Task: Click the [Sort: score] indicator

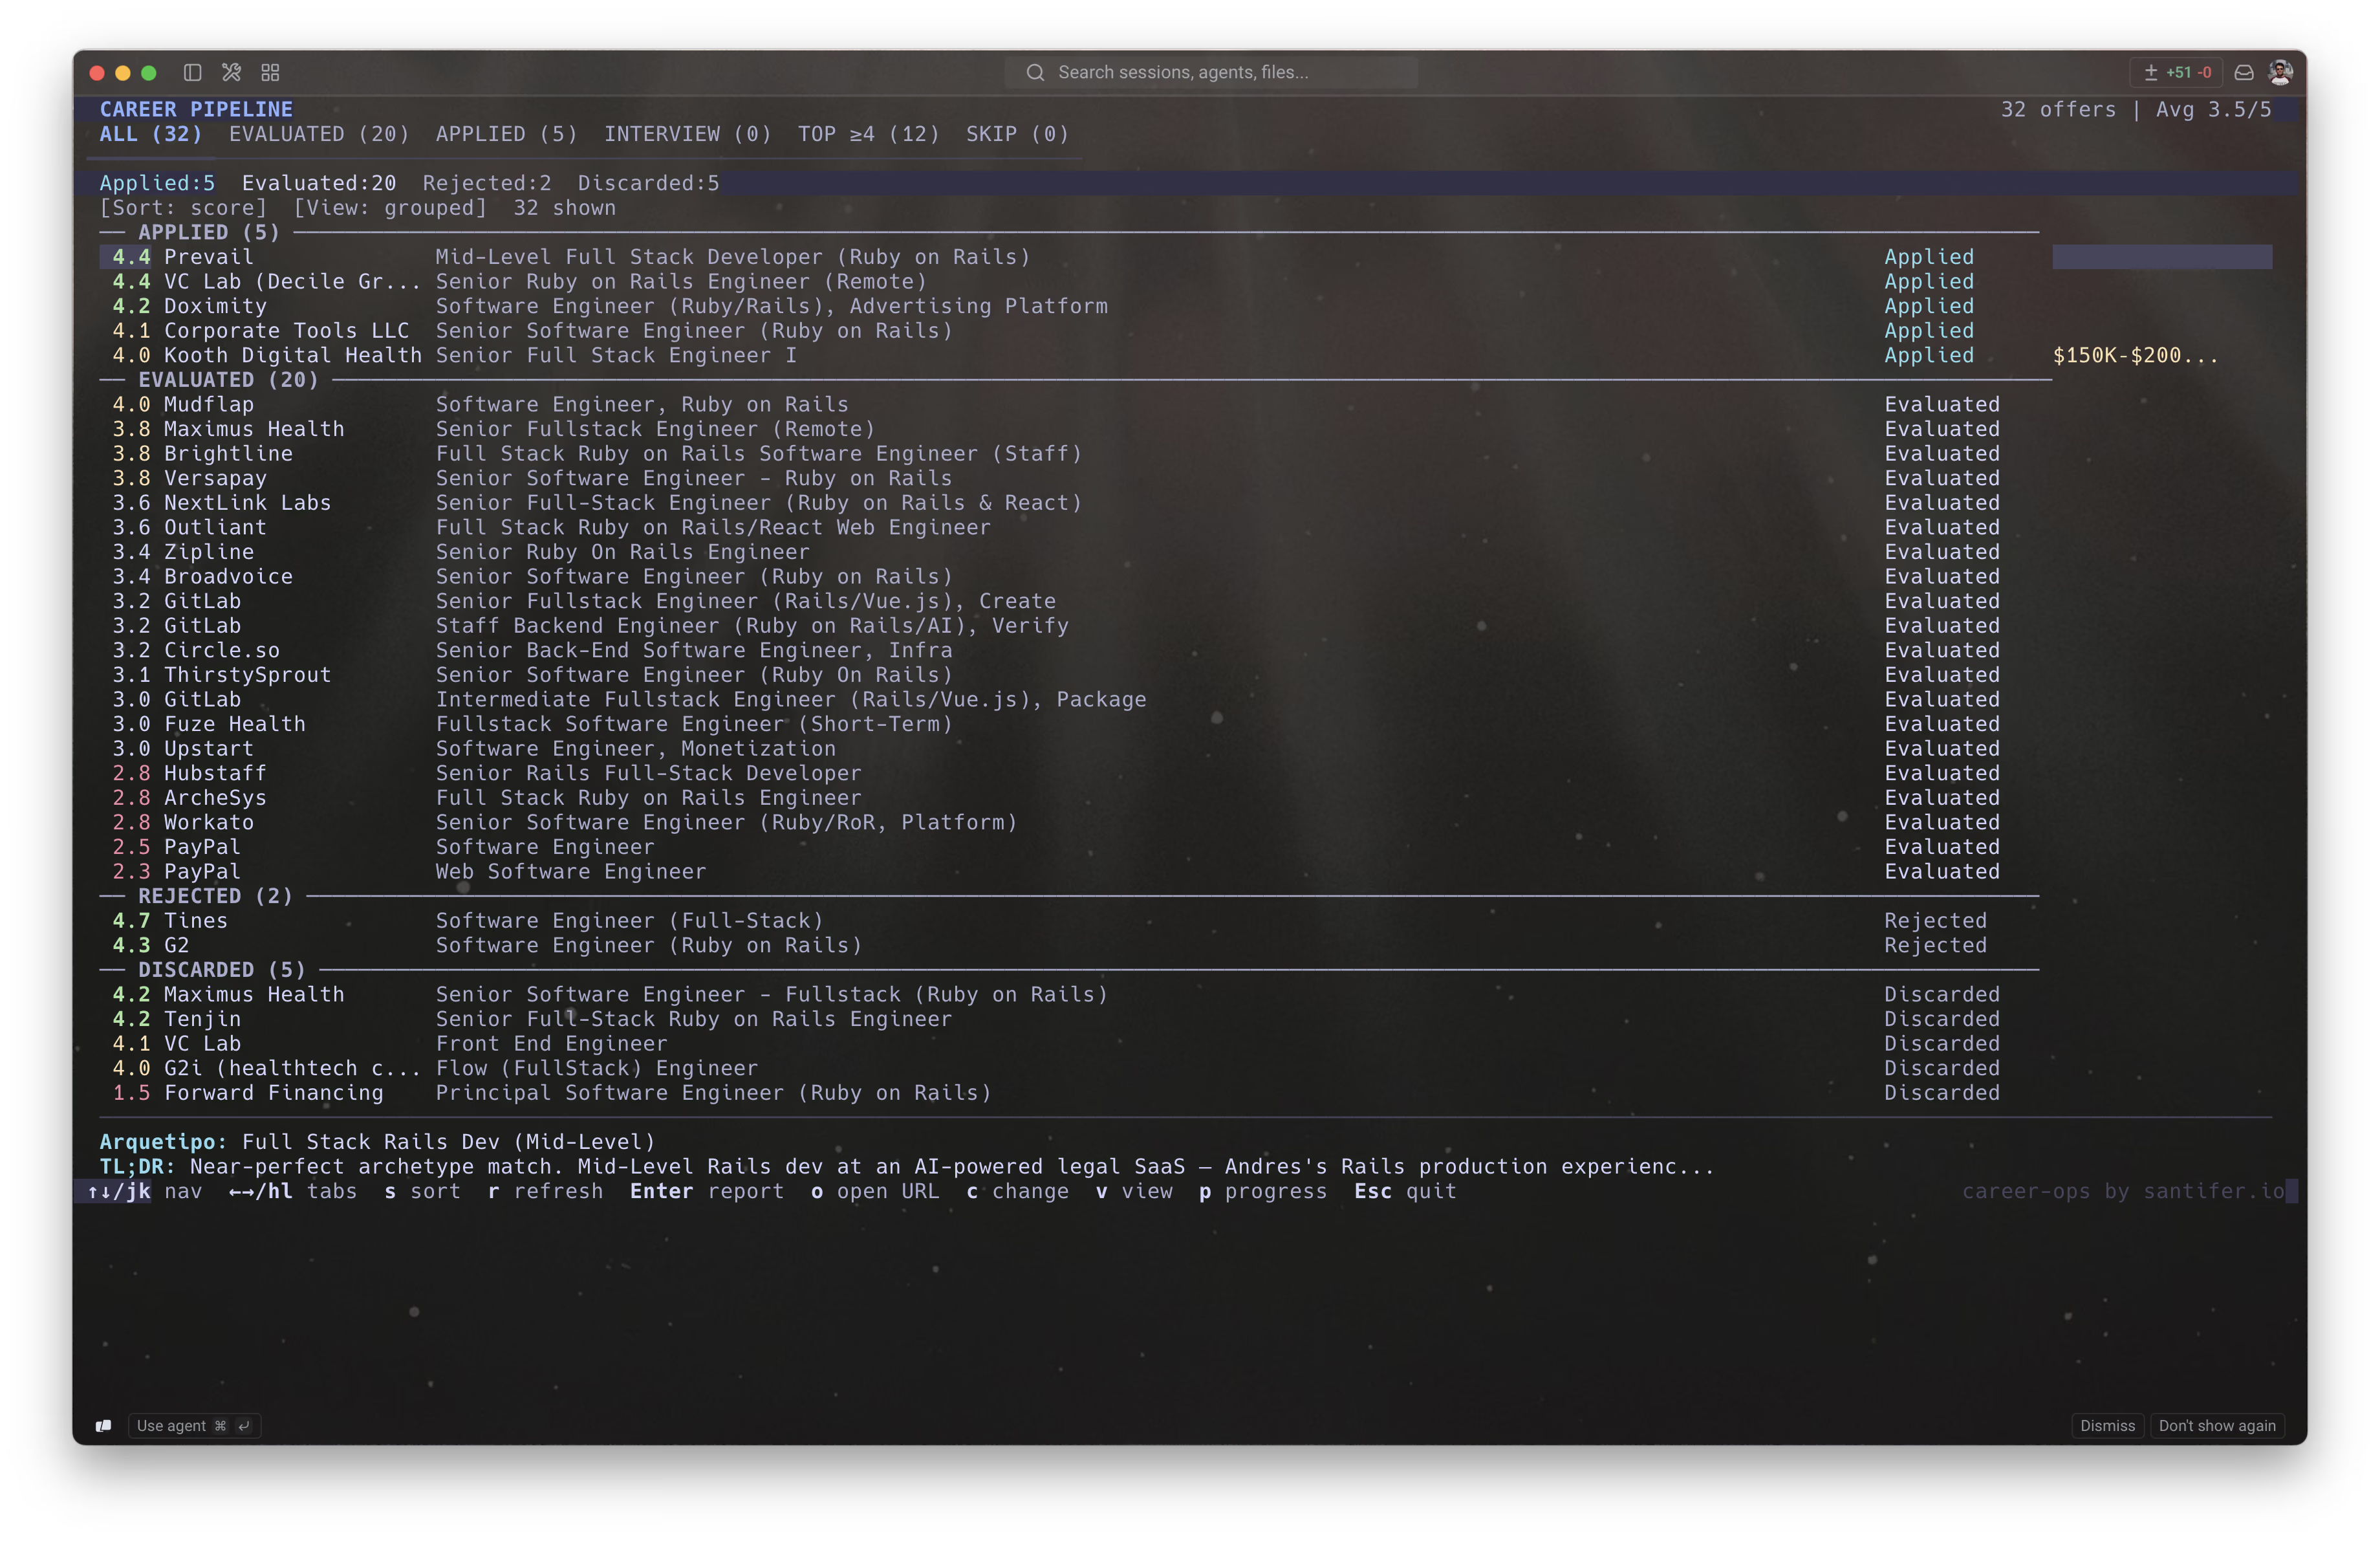Action: [183, 208]
